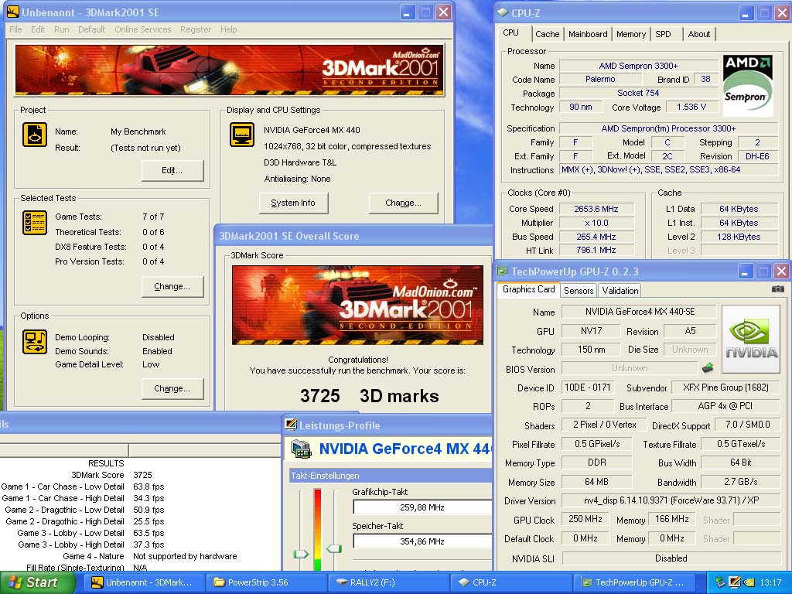Click Change... under Selected Tests
Image resolution: width=792 pixels, height=594 pixels.
click(x=172, y=286)
